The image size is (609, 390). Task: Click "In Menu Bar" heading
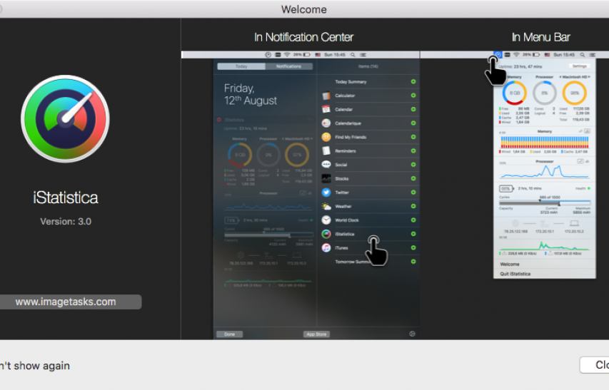[540, 37]
